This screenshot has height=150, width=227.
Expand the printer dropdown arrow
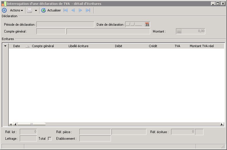pyautogui.click(x=36, y=10)
